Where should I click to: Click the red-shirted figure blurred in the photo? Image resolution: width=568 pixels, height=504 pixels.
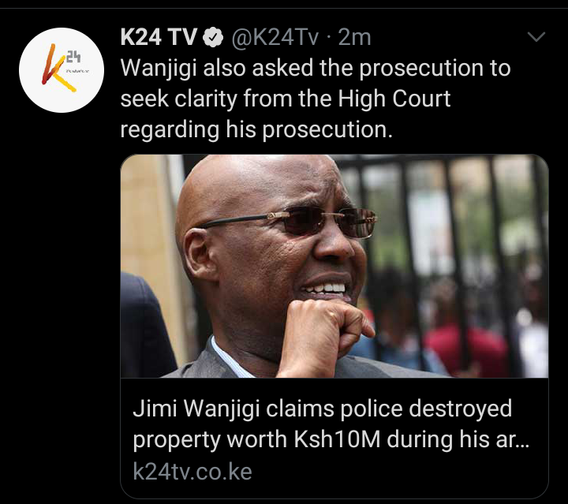466,349
